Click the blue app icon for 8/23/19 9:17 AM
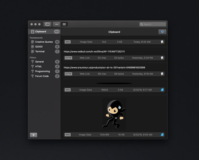Image resolution: width=199 pixels, height=160 pixels. click(x=162, y=90)
